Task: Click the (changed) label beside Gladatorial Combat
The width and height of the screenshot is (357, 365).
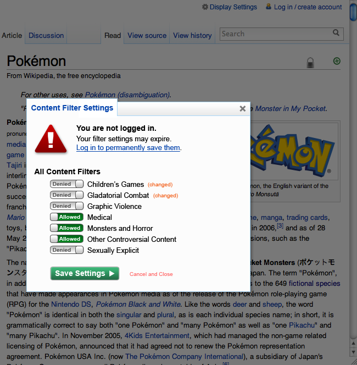Action: point(165,196)
